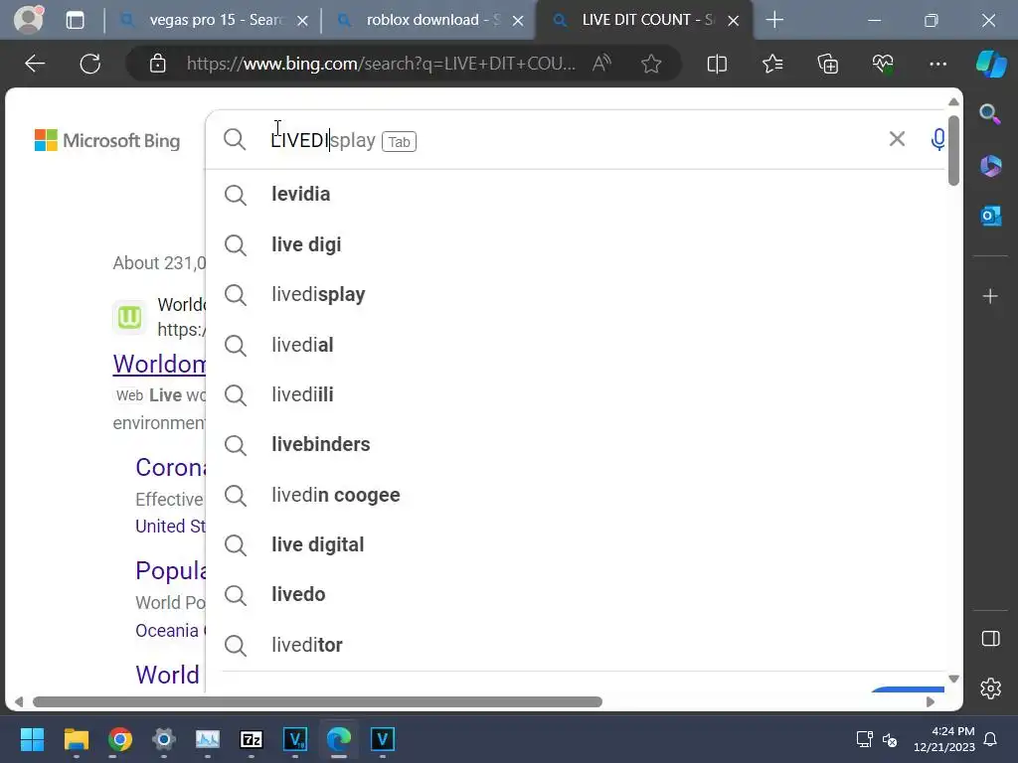The image size is (1018, 763).
Task: Choose the livediilli suggestion
Action: [576, 394]
